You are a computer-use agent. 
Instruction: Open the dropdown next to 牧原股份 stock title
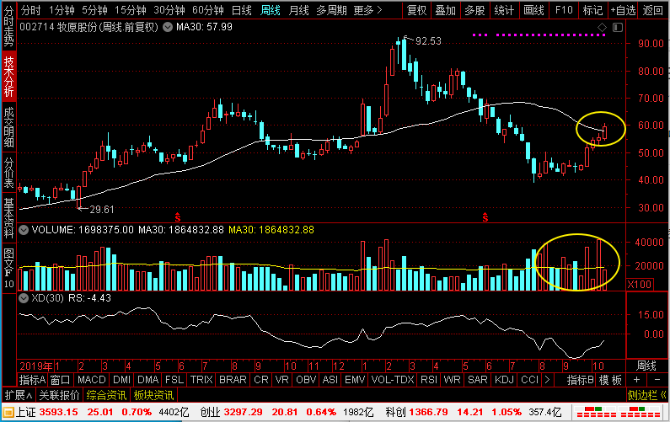point(168,27)
